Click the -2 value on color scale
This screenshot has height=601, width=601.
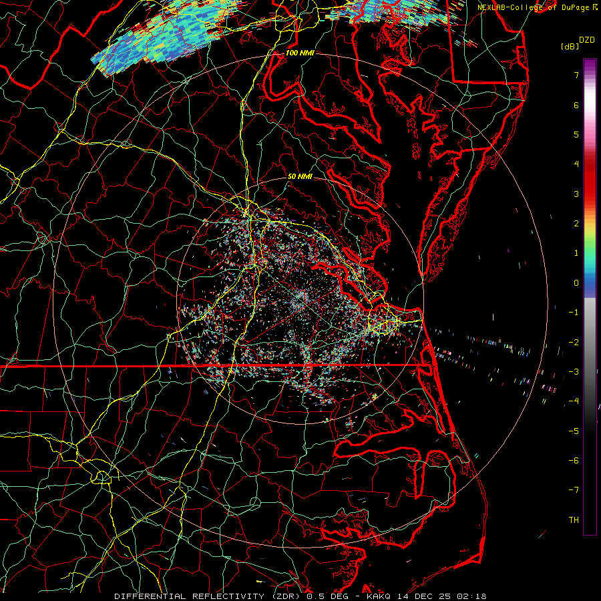coord(574,343)
